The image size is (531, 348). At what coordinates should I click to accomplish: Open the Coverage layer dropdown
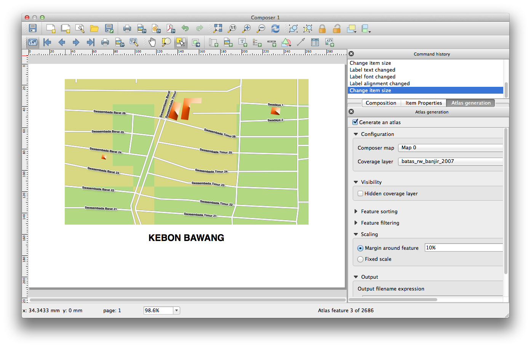point(450,161)
